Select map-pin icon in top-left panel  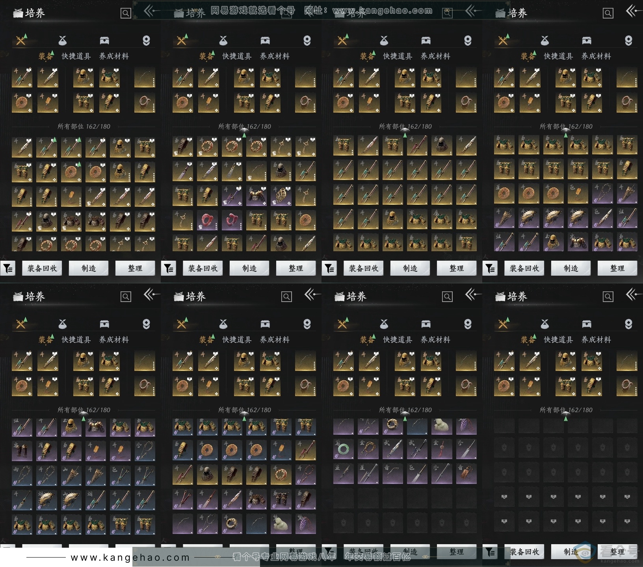146,41
